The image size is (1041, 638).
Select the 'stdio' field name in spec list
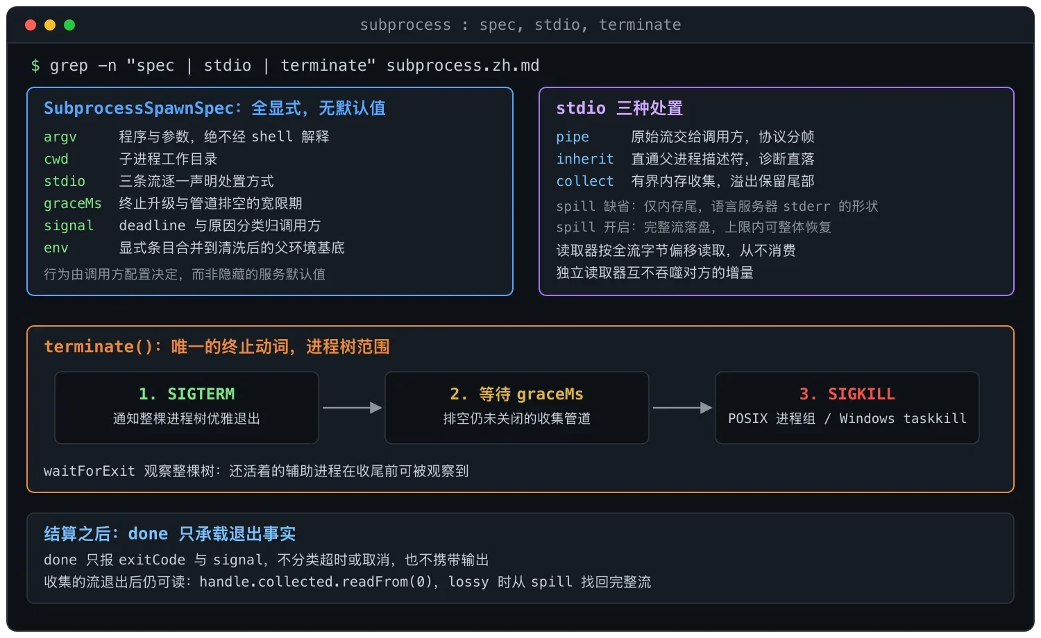(65, 181)
